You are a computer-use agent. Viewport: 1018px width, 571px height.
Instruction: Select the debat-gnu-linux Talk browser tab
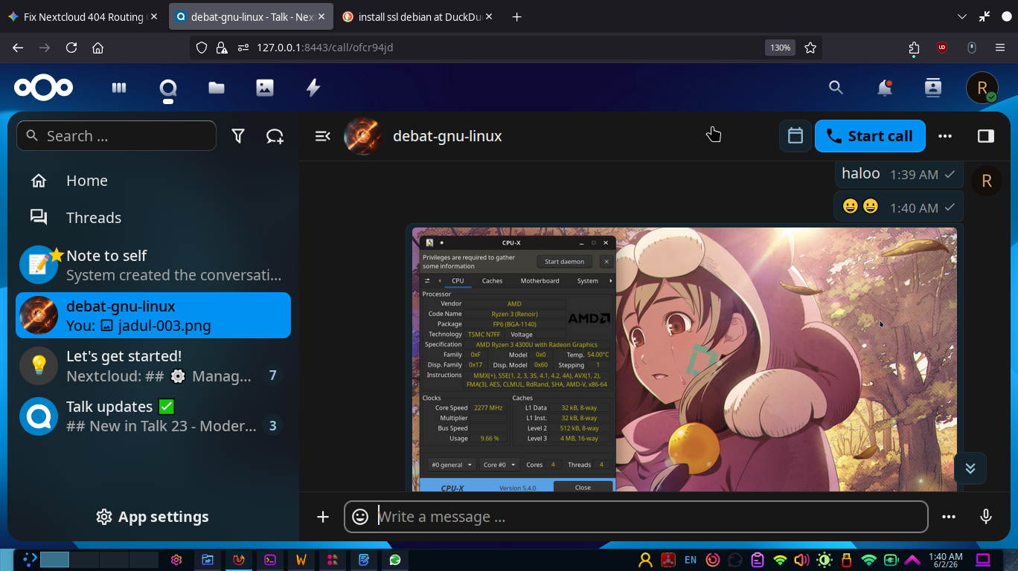pyautogui.click(x=250, y=16)
